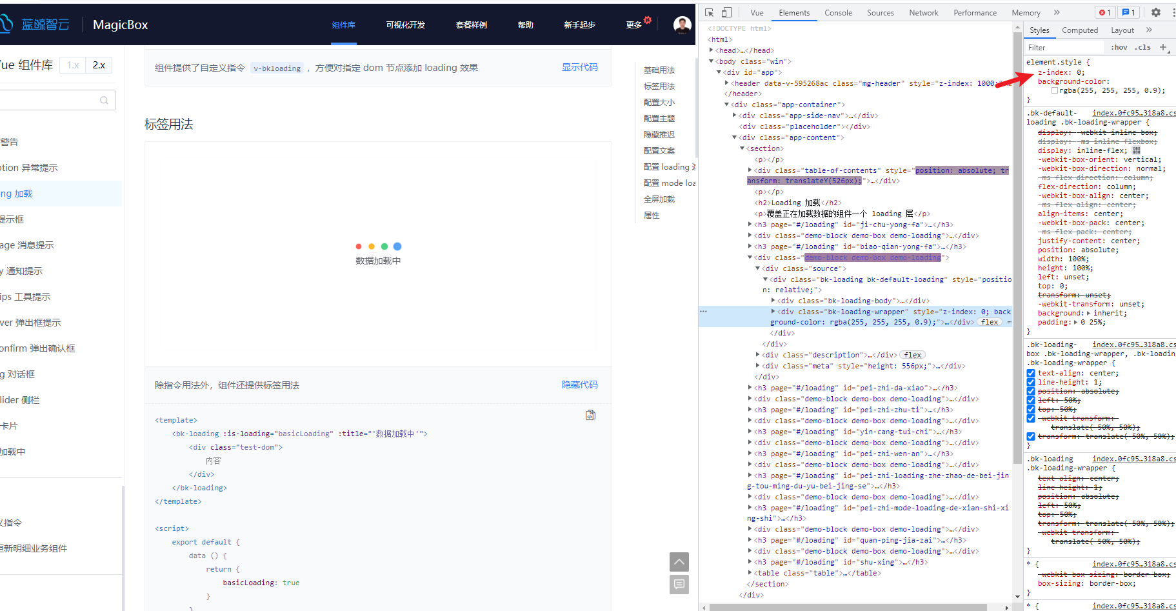Screen dimensions: 1176x611
Task: Click the back-to-top arrow icon
Action: tap(679, 562)
